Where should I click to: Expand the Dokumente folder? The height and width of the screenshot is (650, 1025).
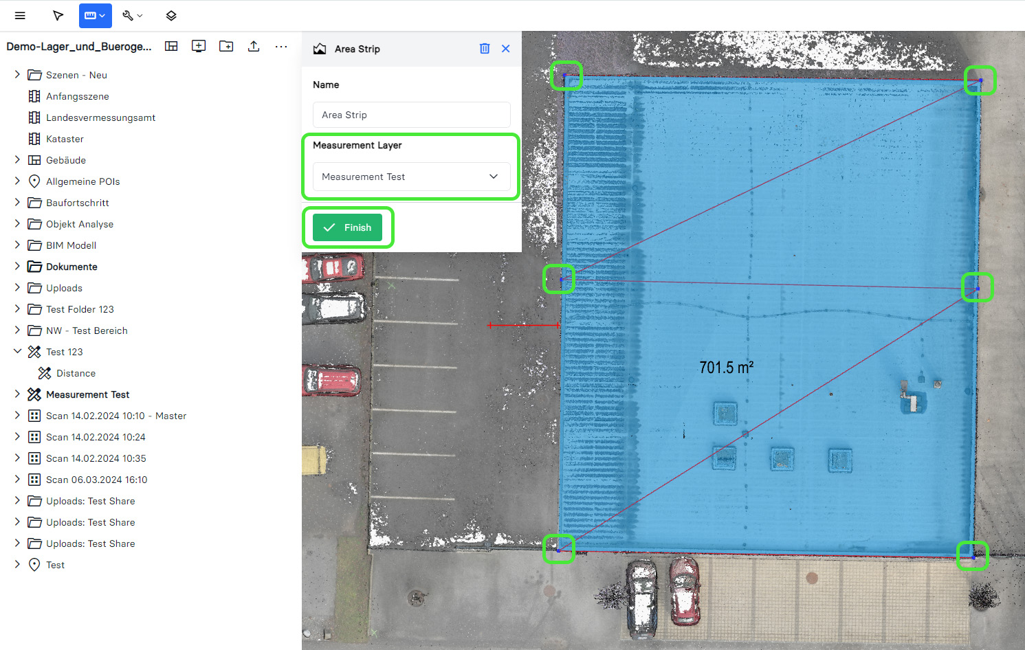(17, 266)
